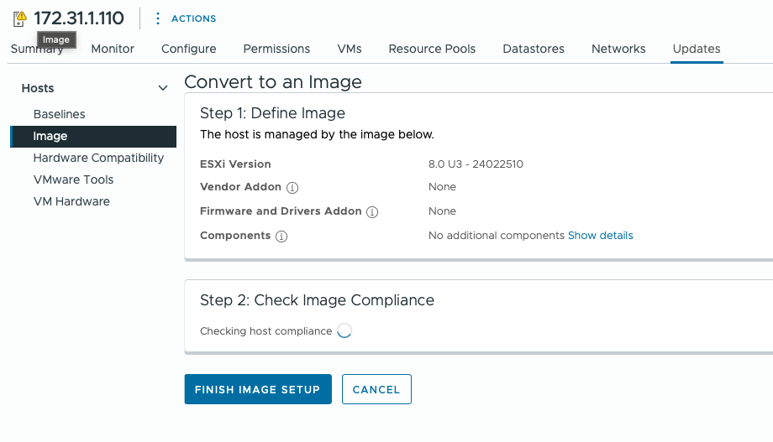Viewport: 773px width, 442px height.
Task: Switch to the Datastores tab
Action: point(534,49)
